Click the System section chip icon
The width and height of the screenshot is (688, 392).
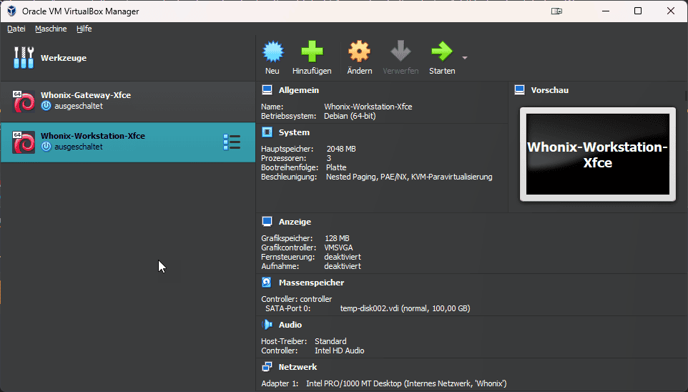pos(267,132)
